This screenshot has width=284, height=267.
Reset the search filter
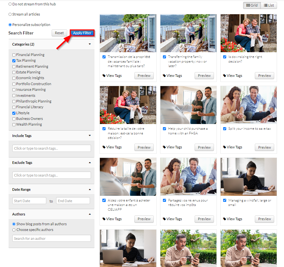(x=59, y=33)
